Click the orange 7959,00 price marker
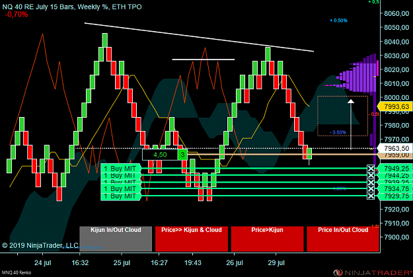The image size is (413, 277). tap(394, 155)
